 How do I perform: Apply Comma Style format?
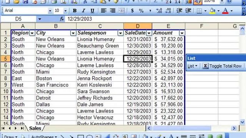tap(150, 11)
